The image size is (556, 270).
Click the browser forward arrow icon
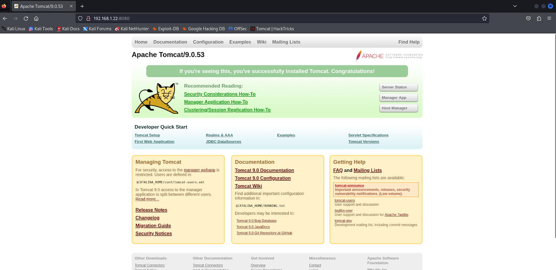point(15,18)
